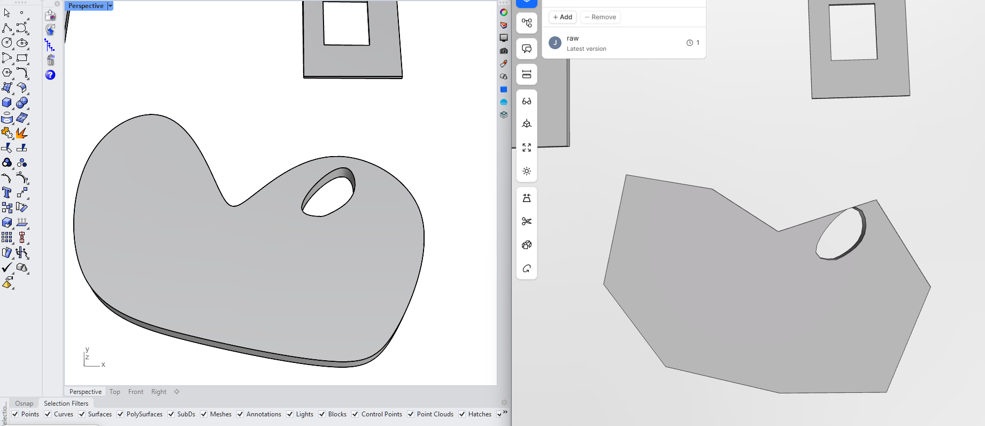985x426 pixels.
Task: Uncheck the Point Clouds selection filter
Action: coord(411,414)
